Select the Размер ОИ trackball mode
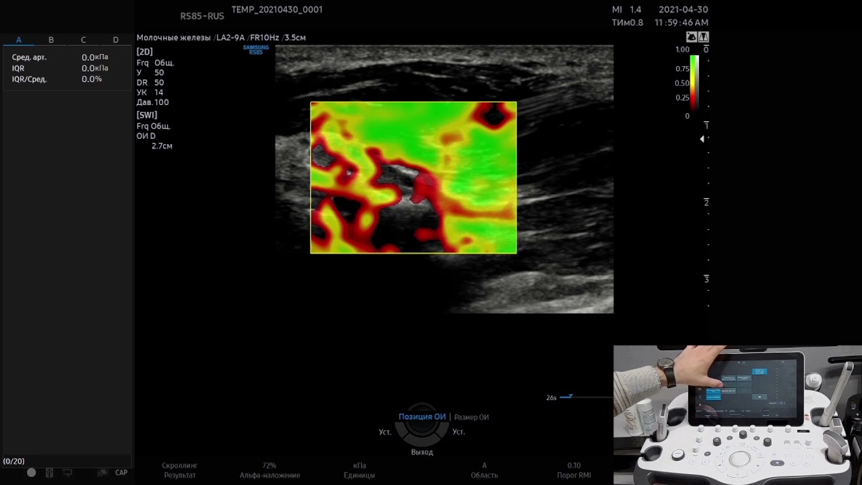 point(471,418)
